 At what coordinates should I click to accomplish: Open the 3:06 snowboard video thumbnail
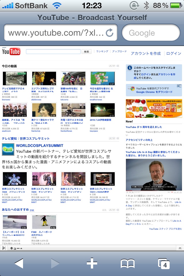click(15, 222)
